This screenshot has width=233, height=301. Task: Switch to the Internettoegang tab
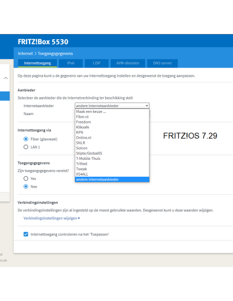click(38, 63)
